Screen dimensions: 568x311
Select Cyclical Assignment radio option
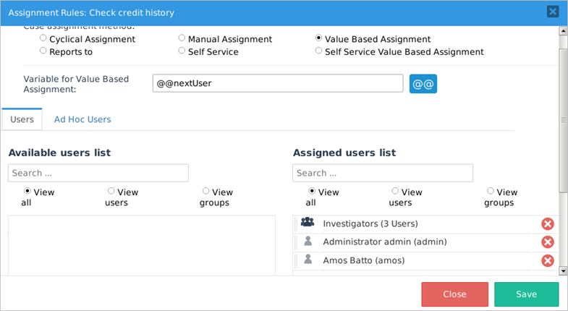tap(44, 38)
